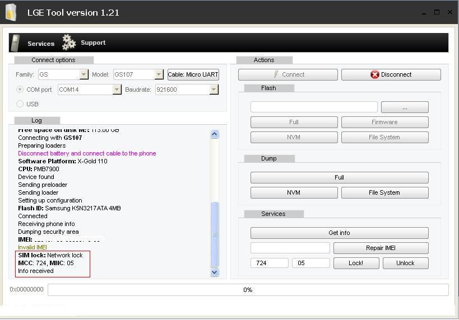Close the LGE Tool window
459x320 pixels.
tap(450, 12)
